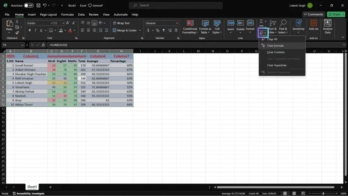Viewport: 348px width, 196px height.
Task: Center text horizontally
Action: [88, 30]
